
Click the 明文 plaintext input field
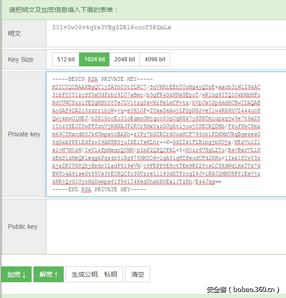click(x=166, y=33)
